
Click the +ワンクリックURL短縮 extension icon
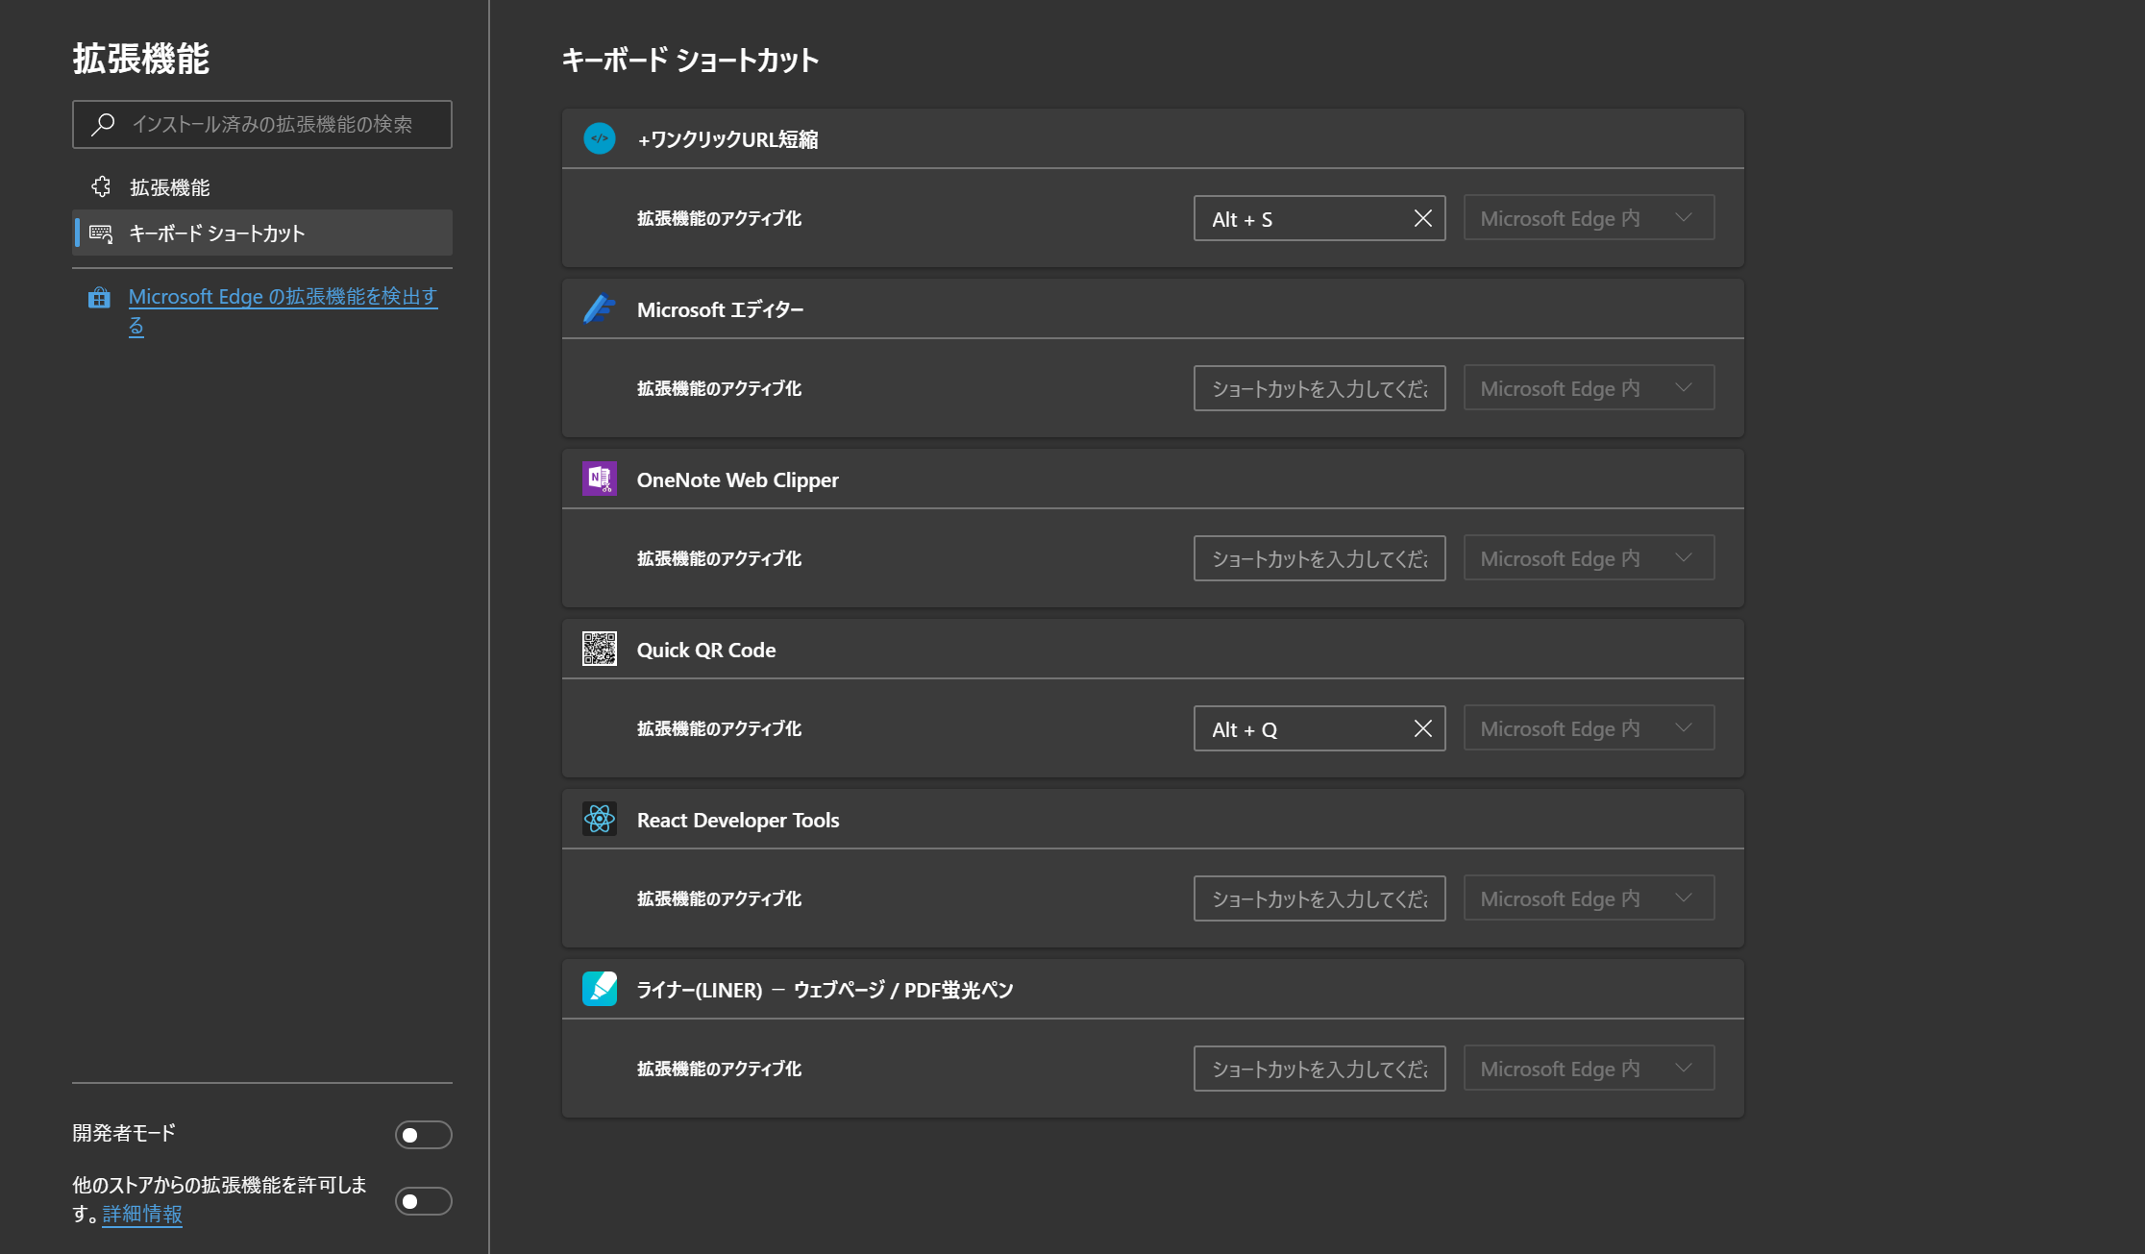599,138
